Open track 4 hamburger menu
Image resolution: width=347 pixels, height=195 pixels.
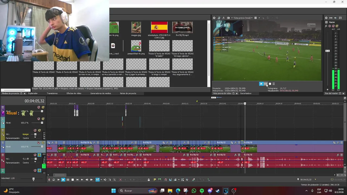(x=3, y=143)
